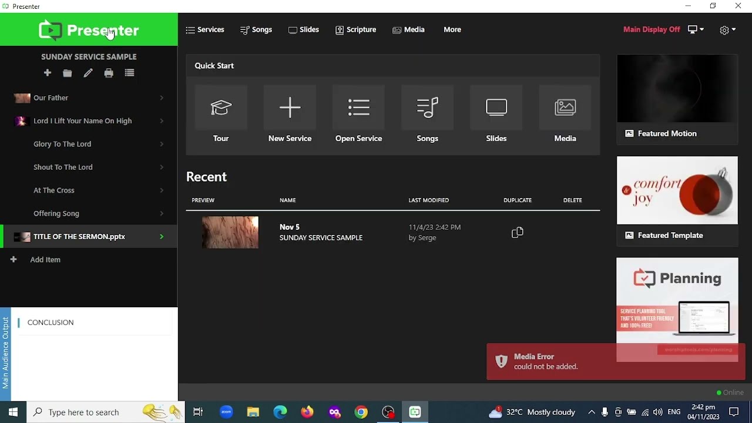Expand the Glory To The Lord arrow
752x423 pixels.
click(162, 144)
